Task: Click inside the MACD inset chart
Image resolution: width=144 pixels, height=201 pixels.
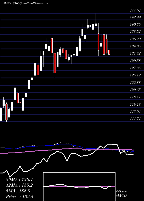Action: coord(79,187)
